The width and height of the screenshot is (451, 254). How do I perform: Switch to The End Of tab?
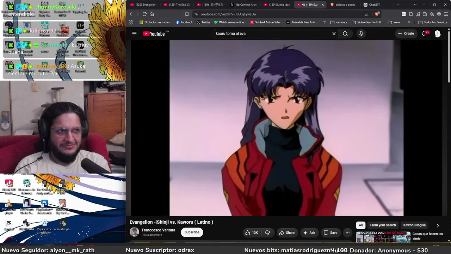(177, 5)
